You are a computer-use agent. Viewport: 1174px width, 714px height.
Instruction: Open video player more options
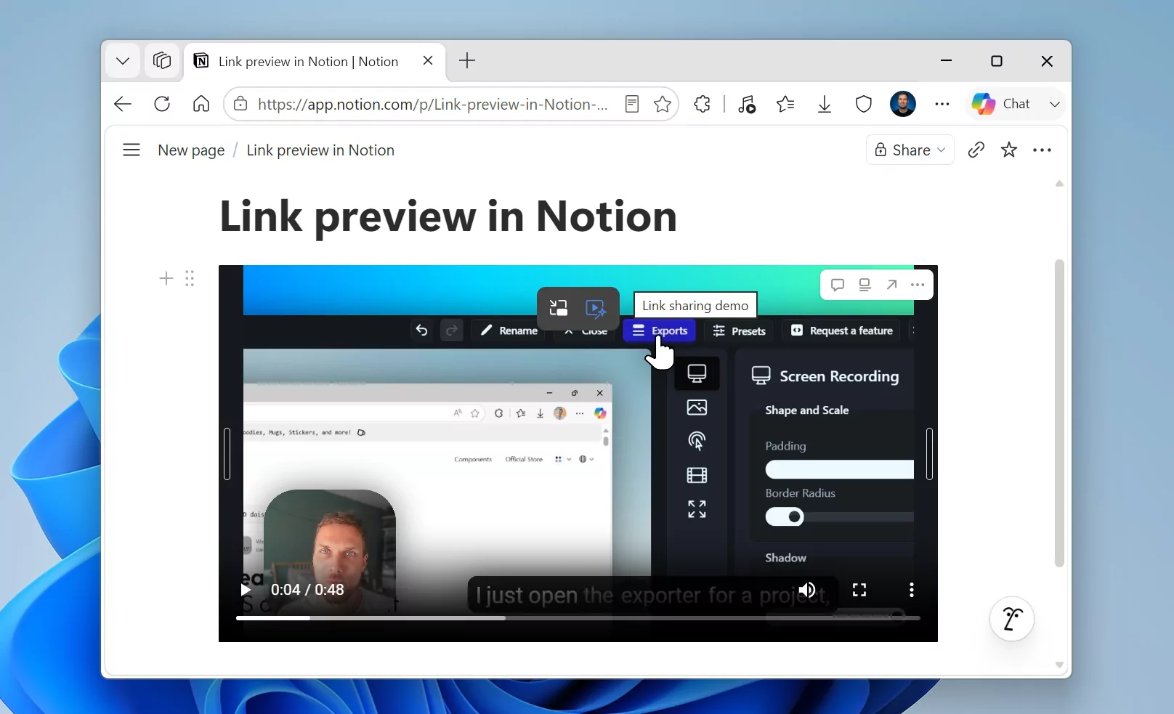point(912,590)
